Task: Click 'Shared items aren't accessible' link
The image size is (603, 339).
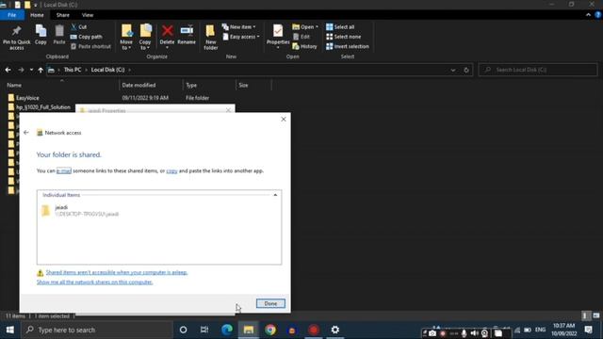Action: point(117,272)
